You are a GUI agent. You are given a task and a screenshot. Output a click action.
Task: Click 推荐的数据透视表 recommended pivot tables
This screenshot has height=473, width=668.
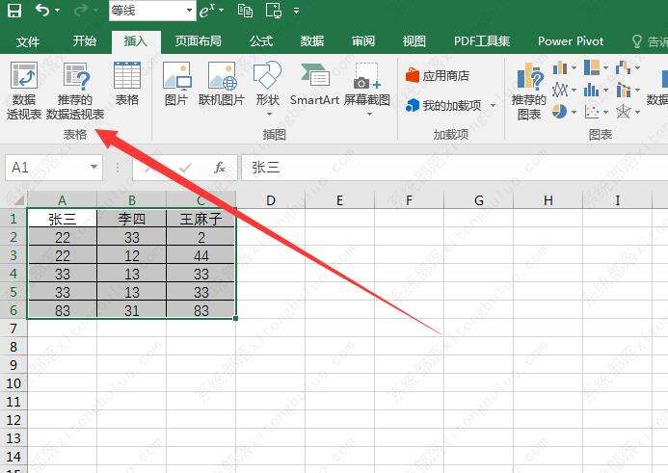(x=75, y=91)
